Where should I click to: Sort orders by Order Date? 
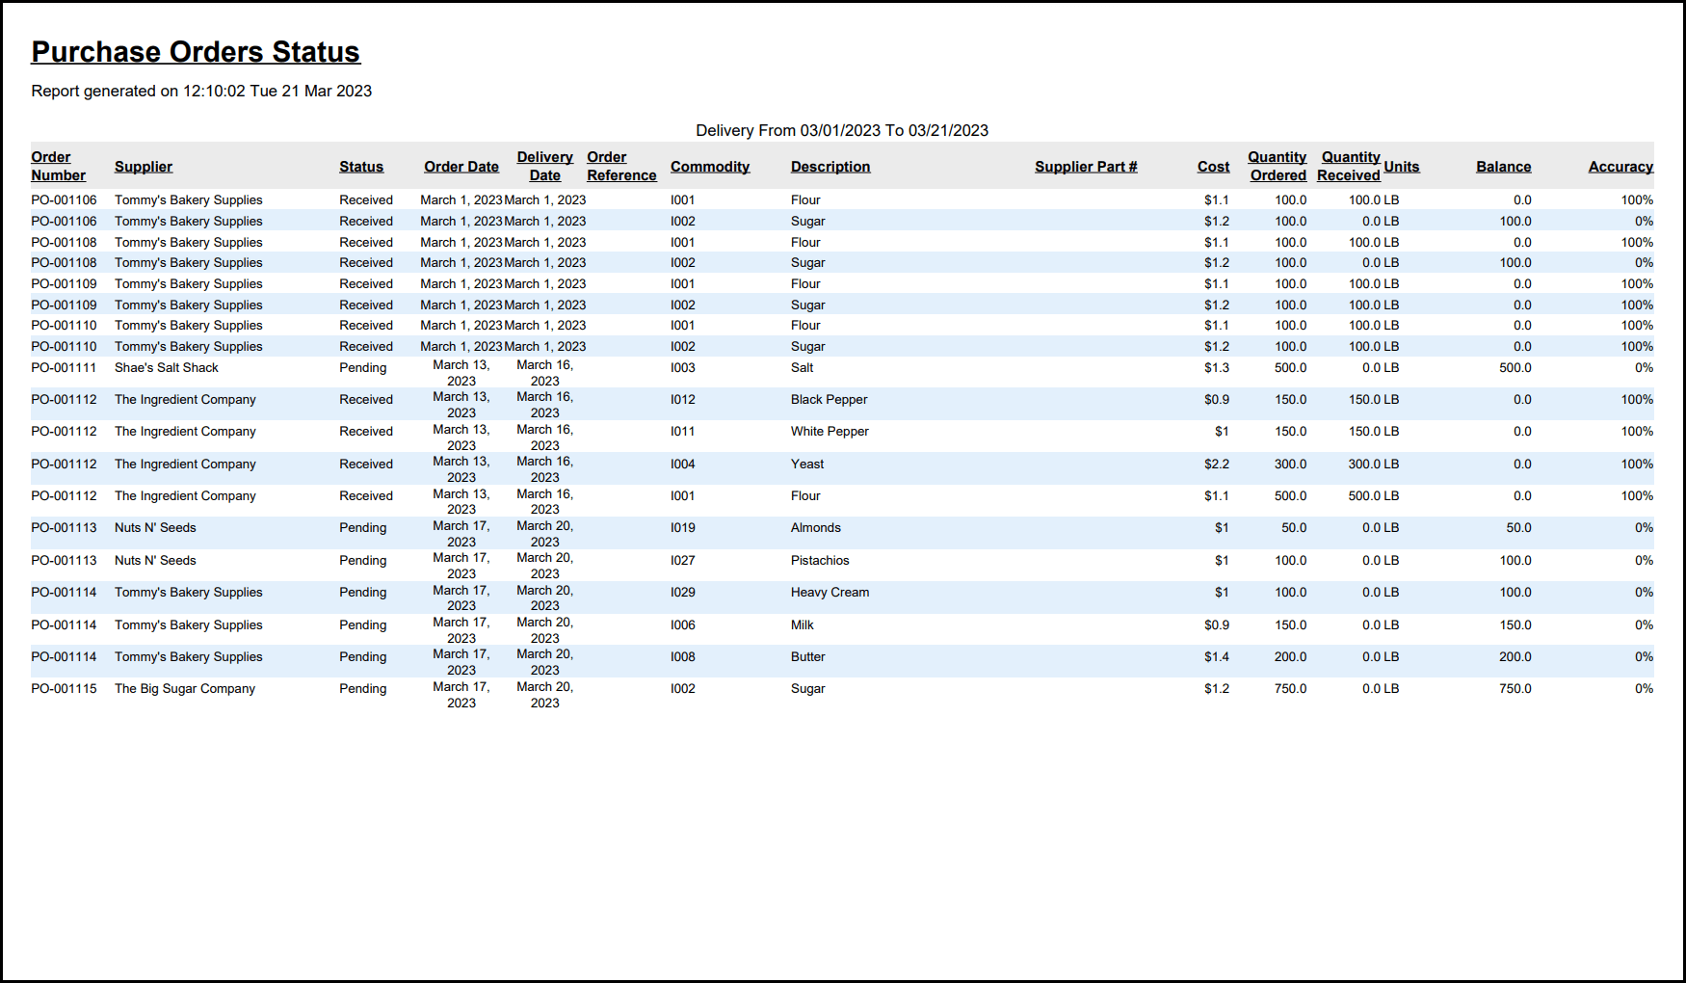click(x=461, y=166)
